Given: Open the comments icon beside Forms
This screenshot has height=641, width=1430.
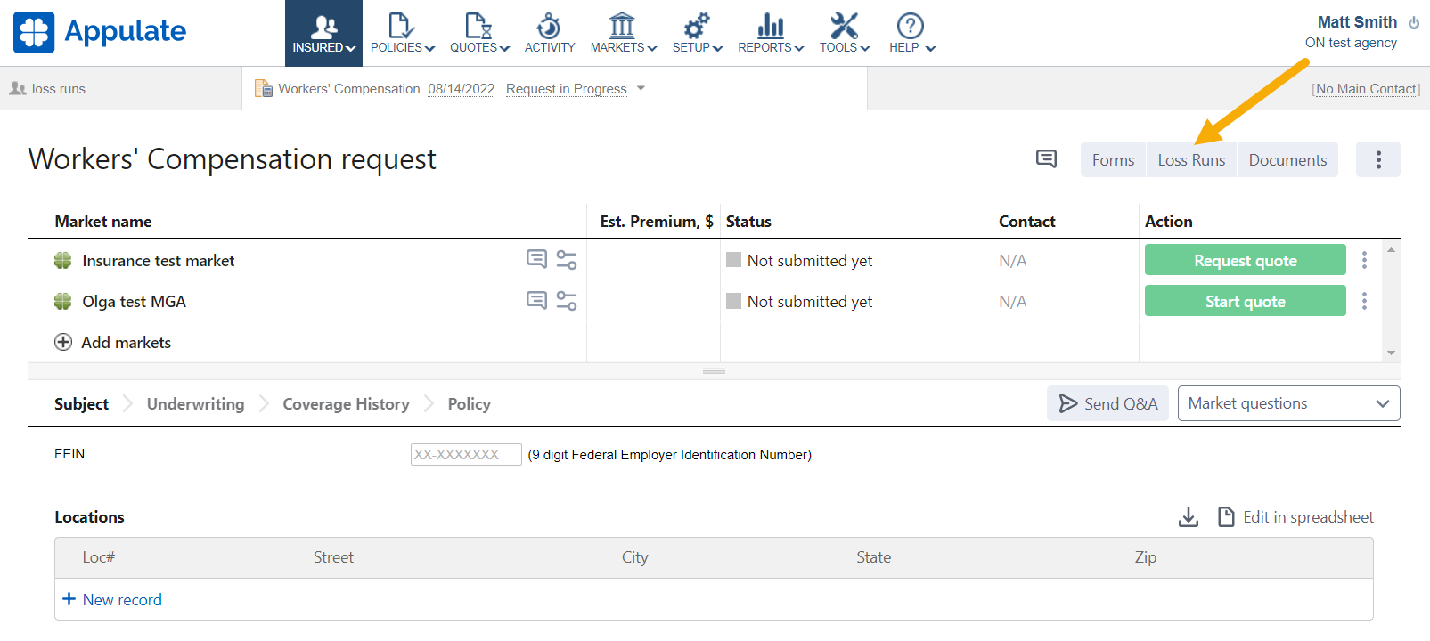Looking at the screenshot, I should [x=1046, y=159].
